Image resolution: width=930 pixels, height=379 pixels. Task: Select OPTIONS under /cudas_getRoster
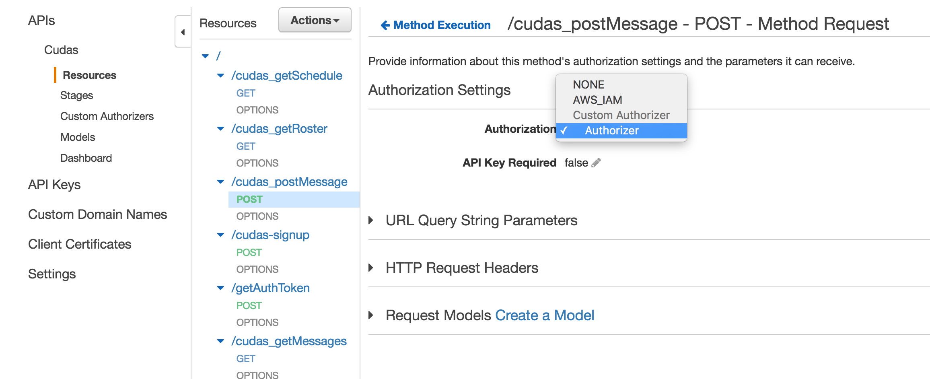pos(257,163)
